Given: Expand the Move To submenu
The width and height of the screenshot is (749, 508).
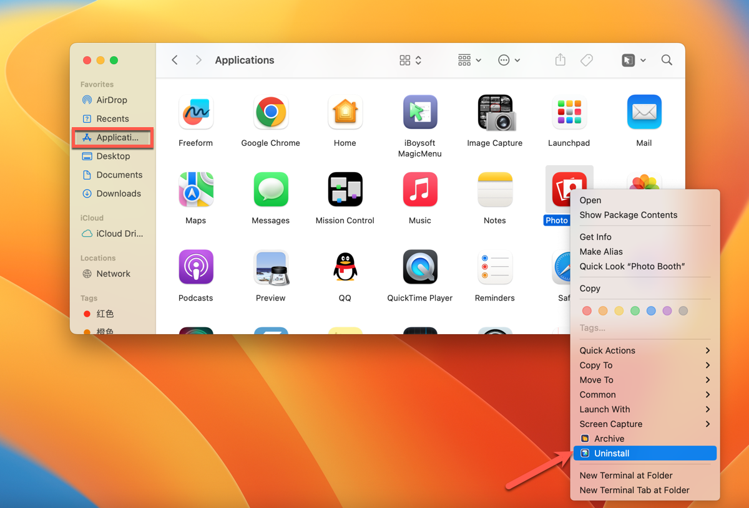Looking at the screenshot, I should coord(645,380).
